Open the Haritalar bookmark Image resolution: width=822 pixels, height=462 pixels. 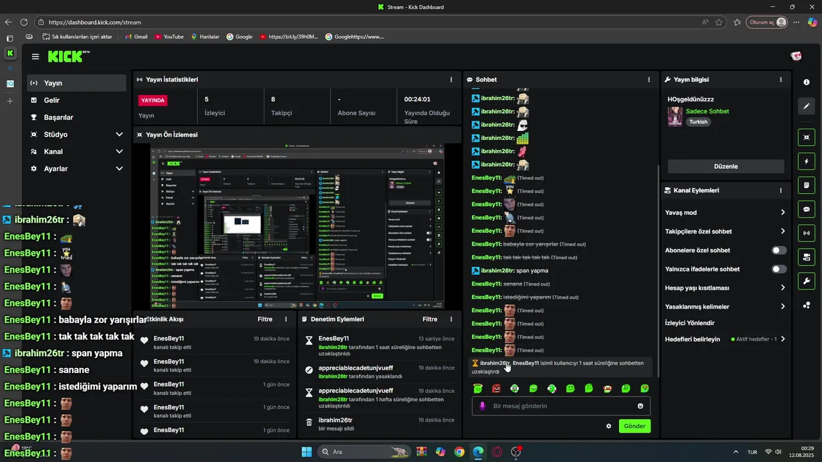tap(205, 37)
